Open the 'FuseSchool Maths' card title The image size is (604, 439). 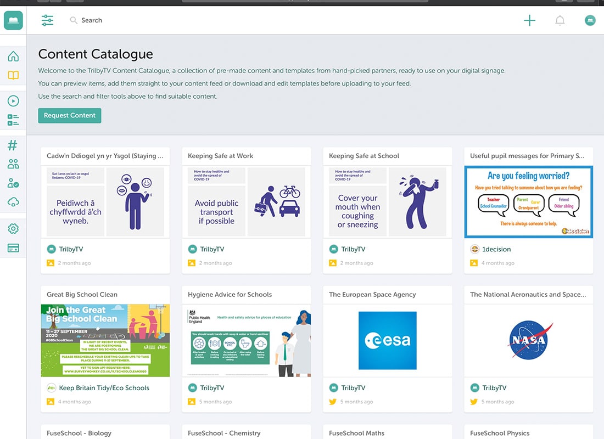(x=357, y=433)
